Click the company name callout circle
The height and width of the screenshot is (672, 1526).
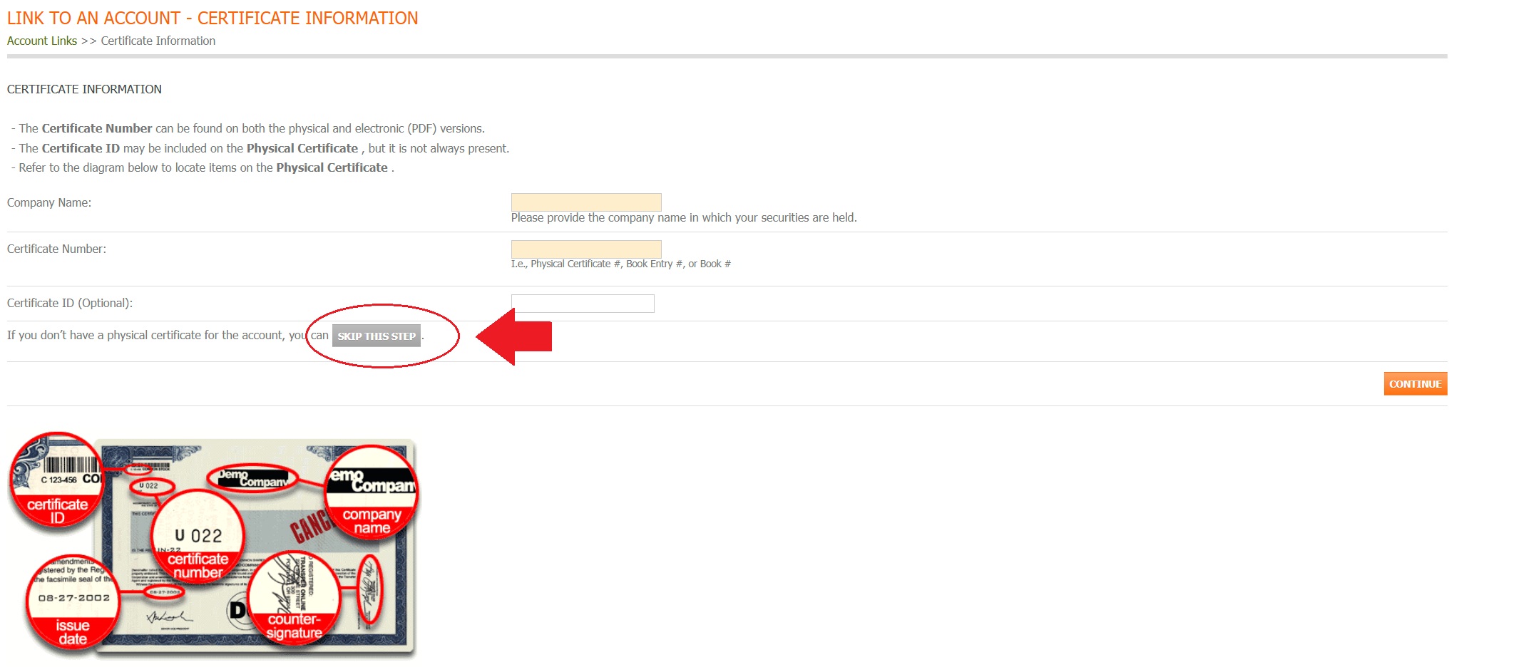pyautogui.click(x=372, y=493)
